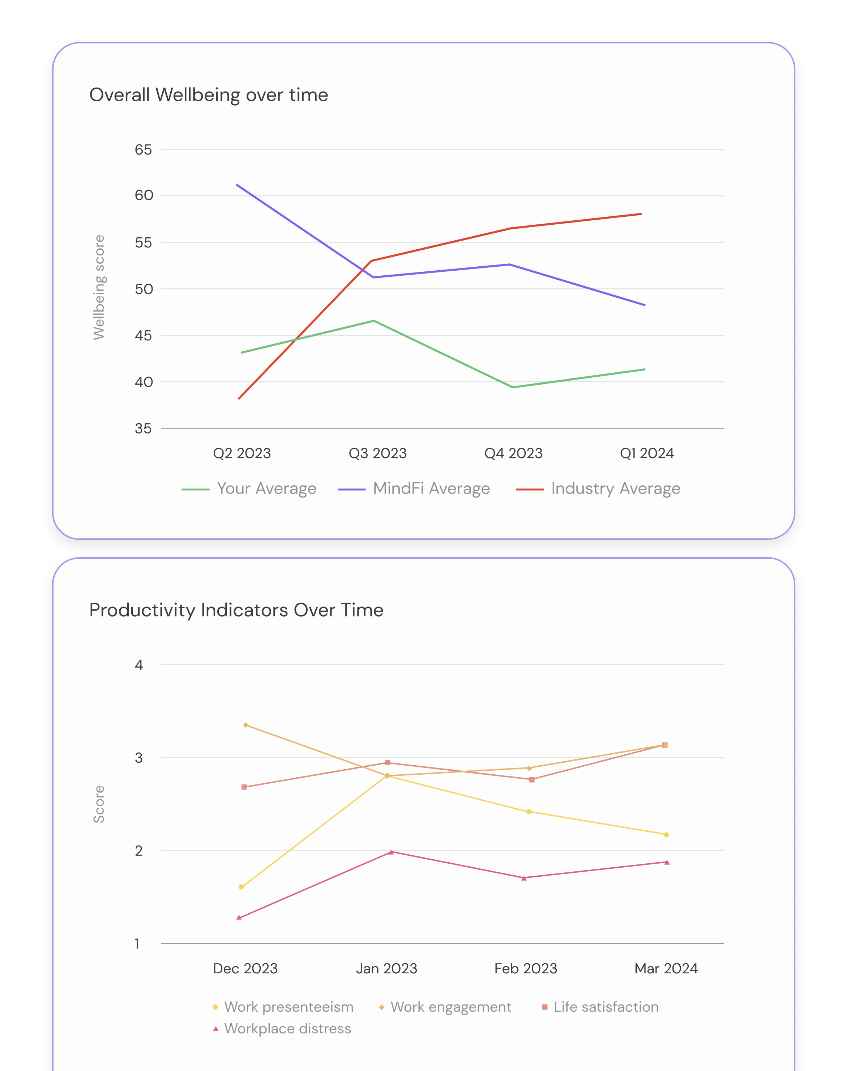Click the Life satisfaction square legend marker
This screenshot has width=846, height=1071.
tap(545, 1007)
